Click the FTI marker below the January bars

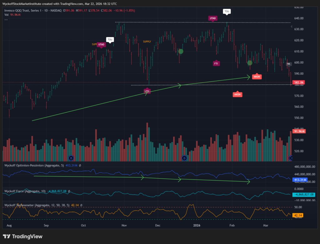click(216, 63)
